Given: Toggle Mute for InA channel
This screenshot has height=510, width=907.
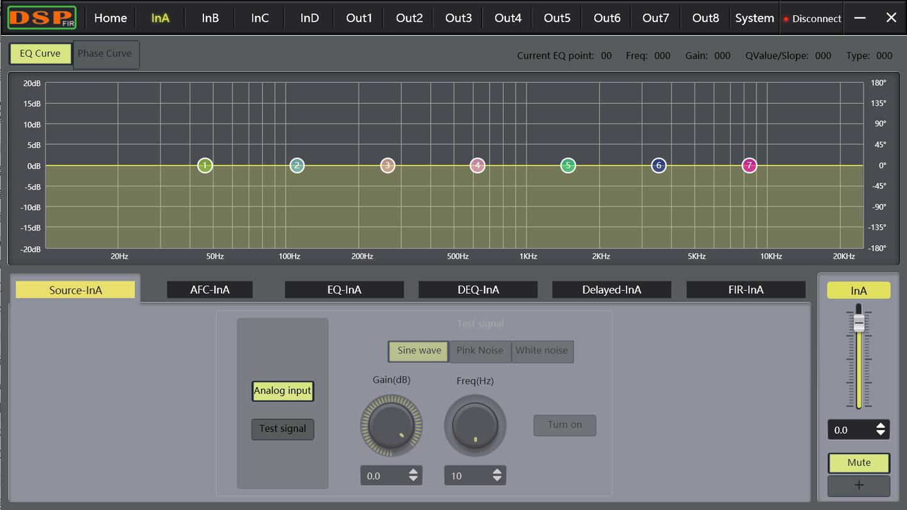Looking at the screenshot, I should tap(859, 463).
